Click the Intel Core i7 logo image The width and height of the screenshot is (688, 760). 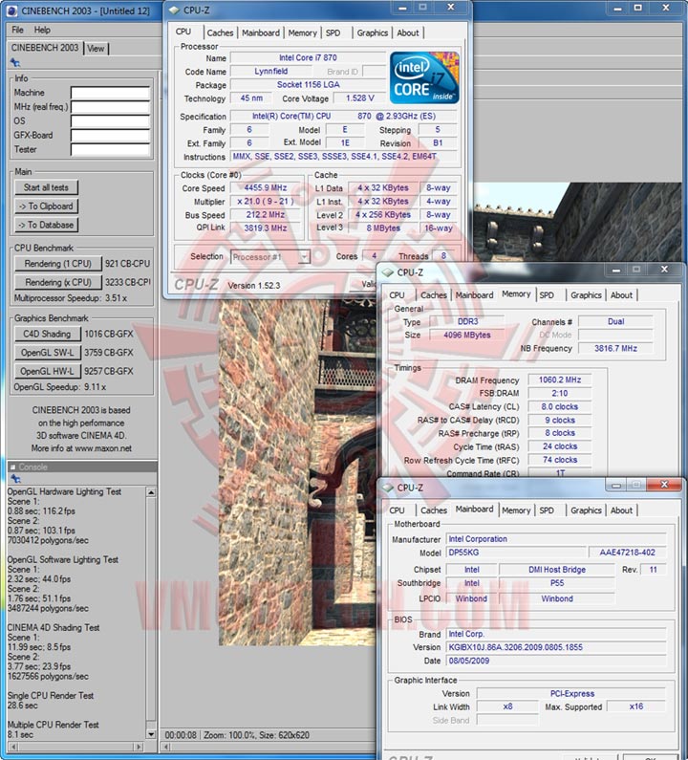424,77
